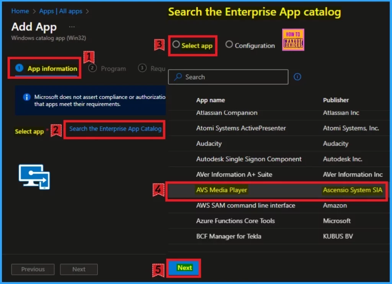Select the Select app radio button
Viewport: 392px width, 284px height.
pyautogui.click(x=176, y=44)
